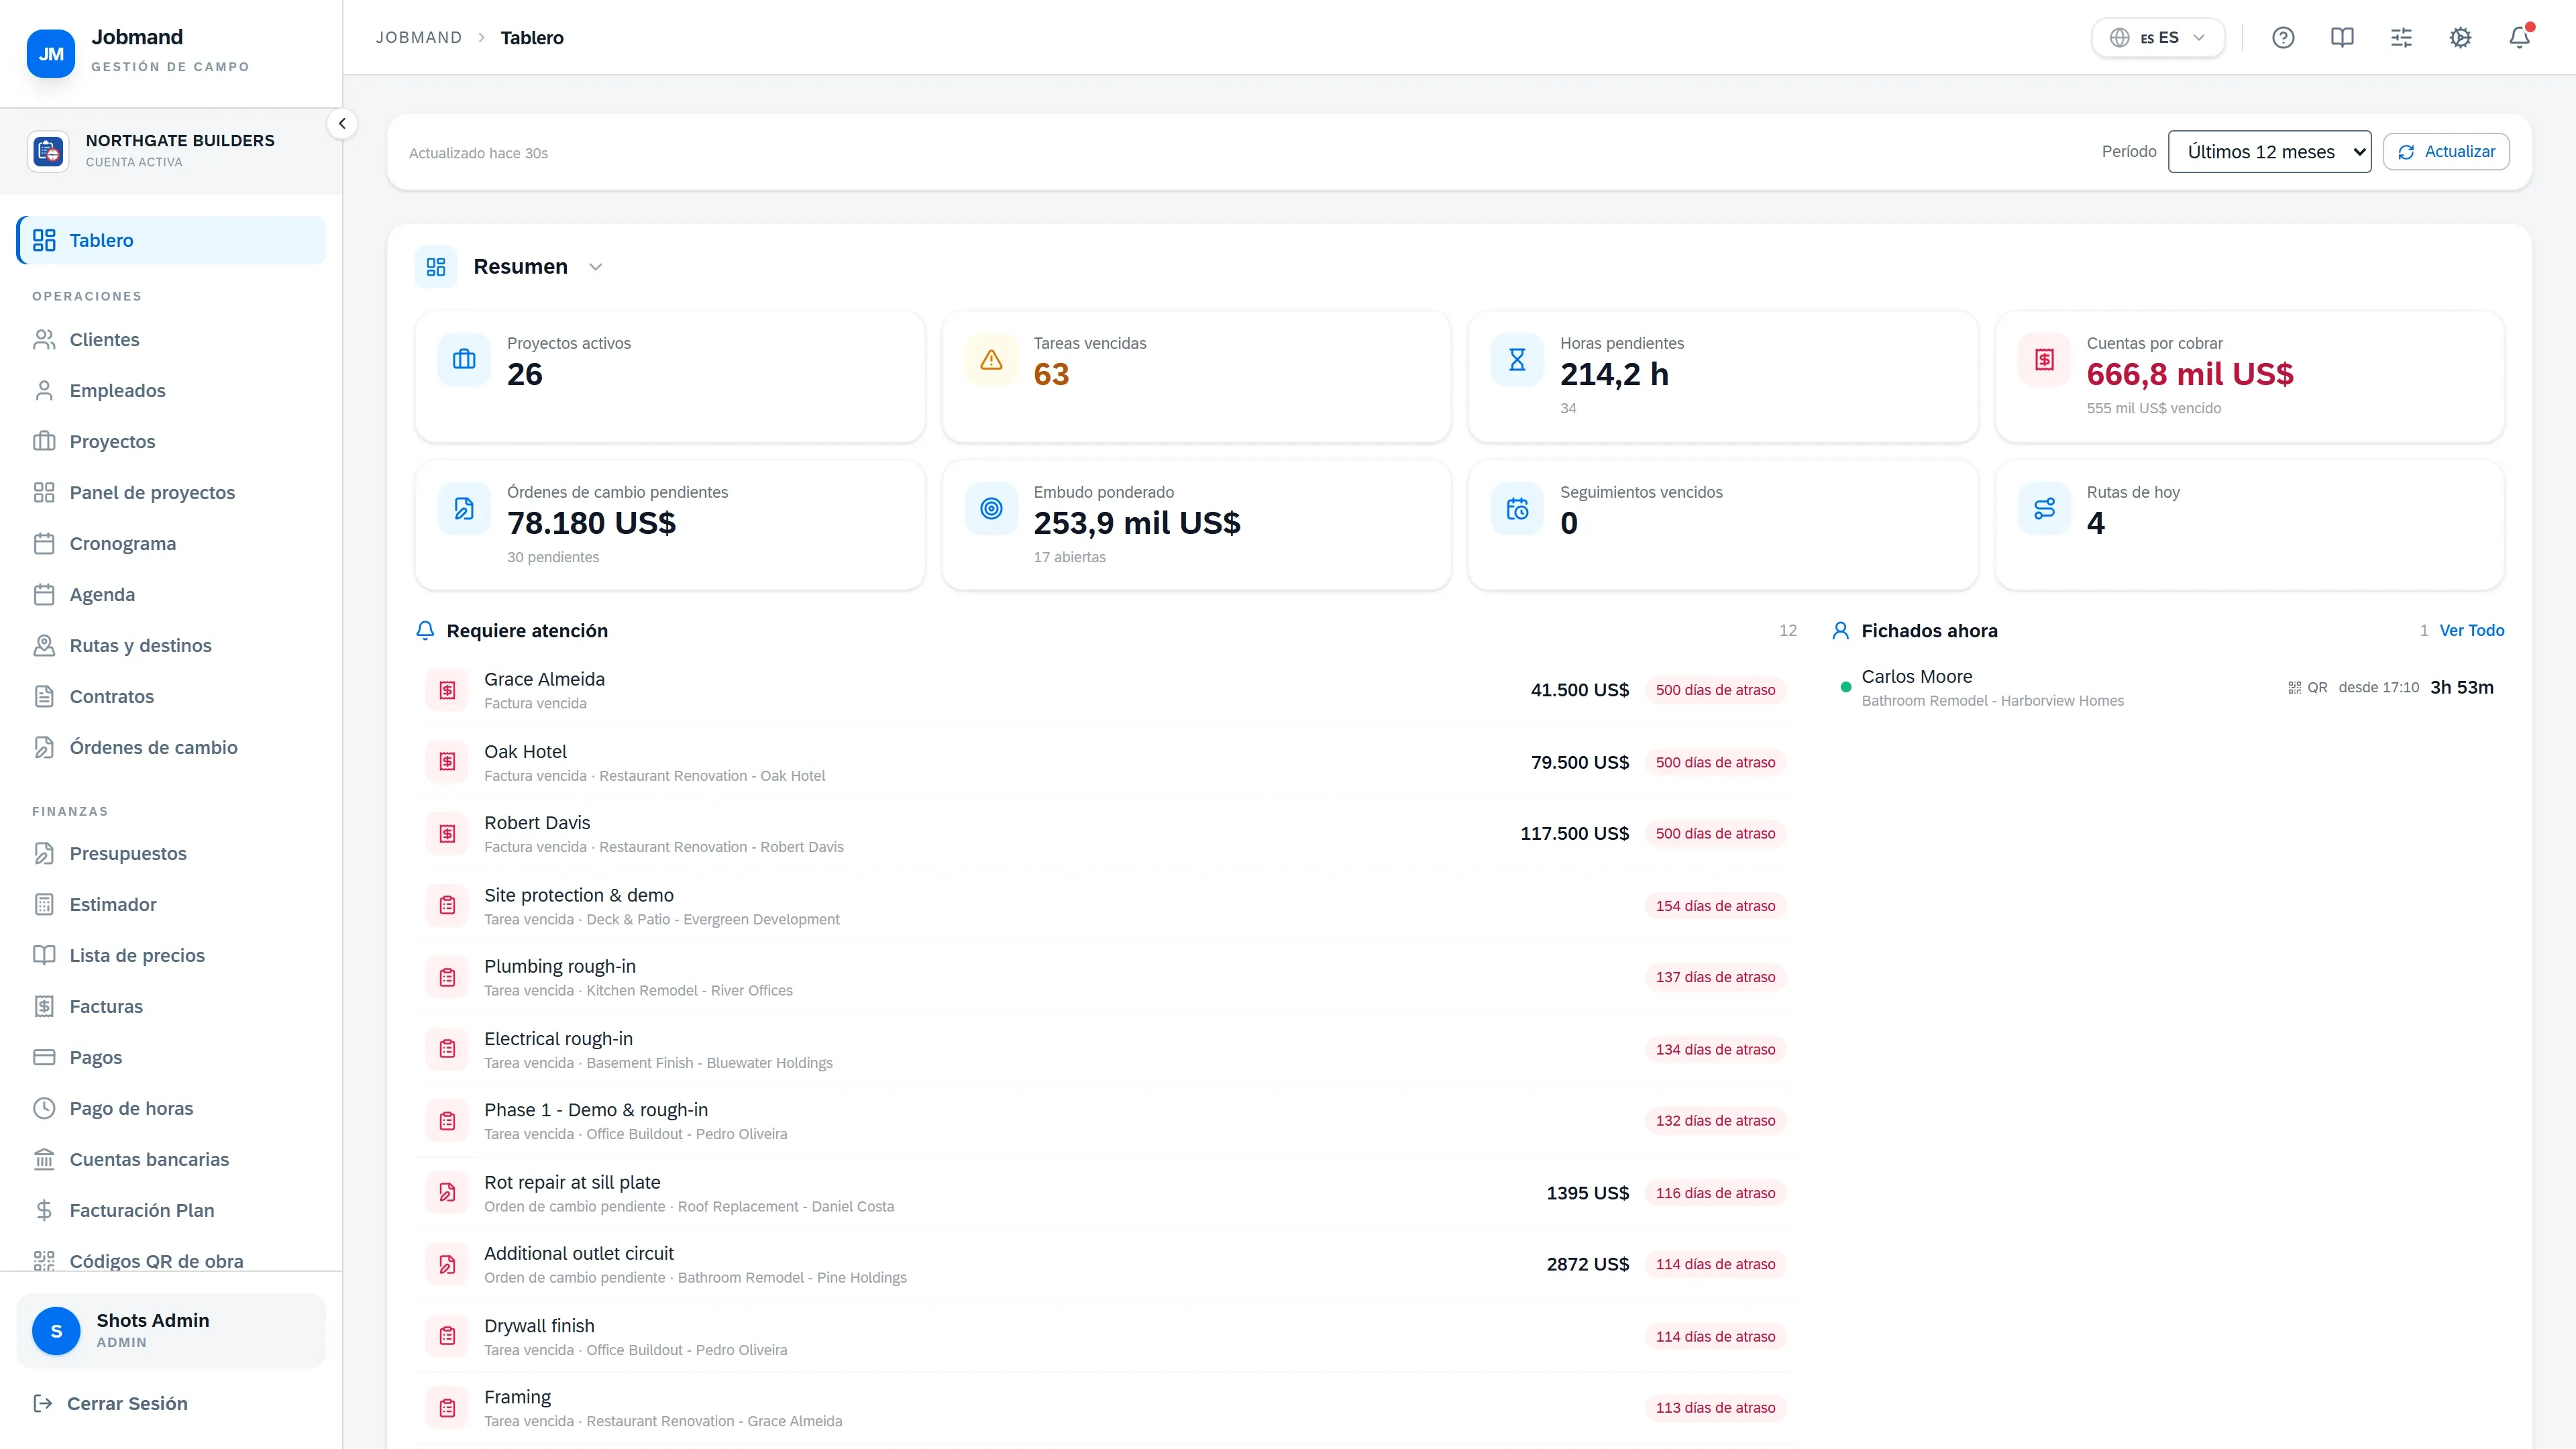
Task: Open the Grace Almeida overdue invoice row
Action: click(x=1106, y=690)
